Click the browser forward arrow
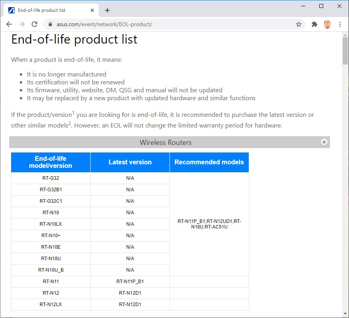The height and width of the screenshot is (318, 349). [x=22, y=24]
